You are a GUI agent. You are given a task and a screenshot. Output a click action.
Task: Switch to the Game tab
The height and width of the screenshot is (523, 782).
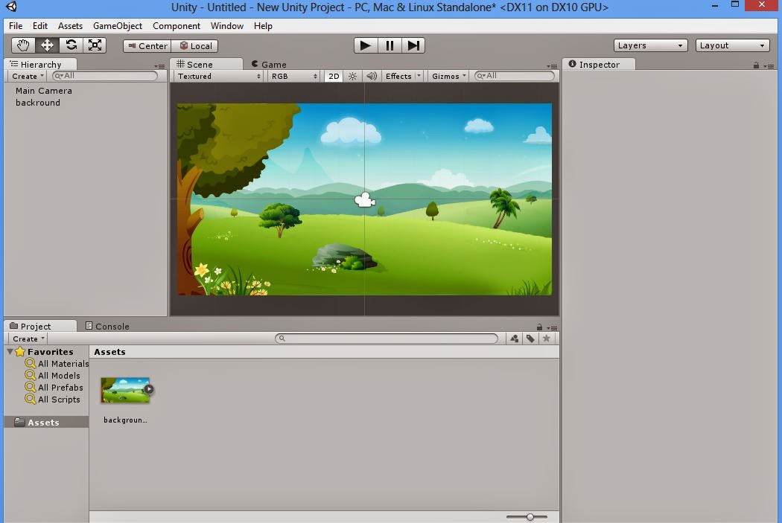click(269, 64)
